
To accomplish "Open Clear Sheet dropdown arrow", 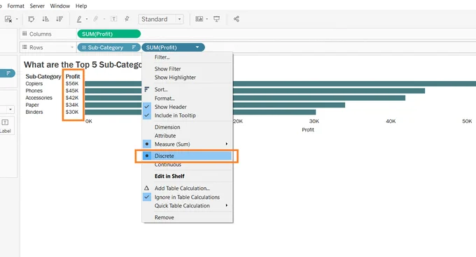I will pos(17,19).
